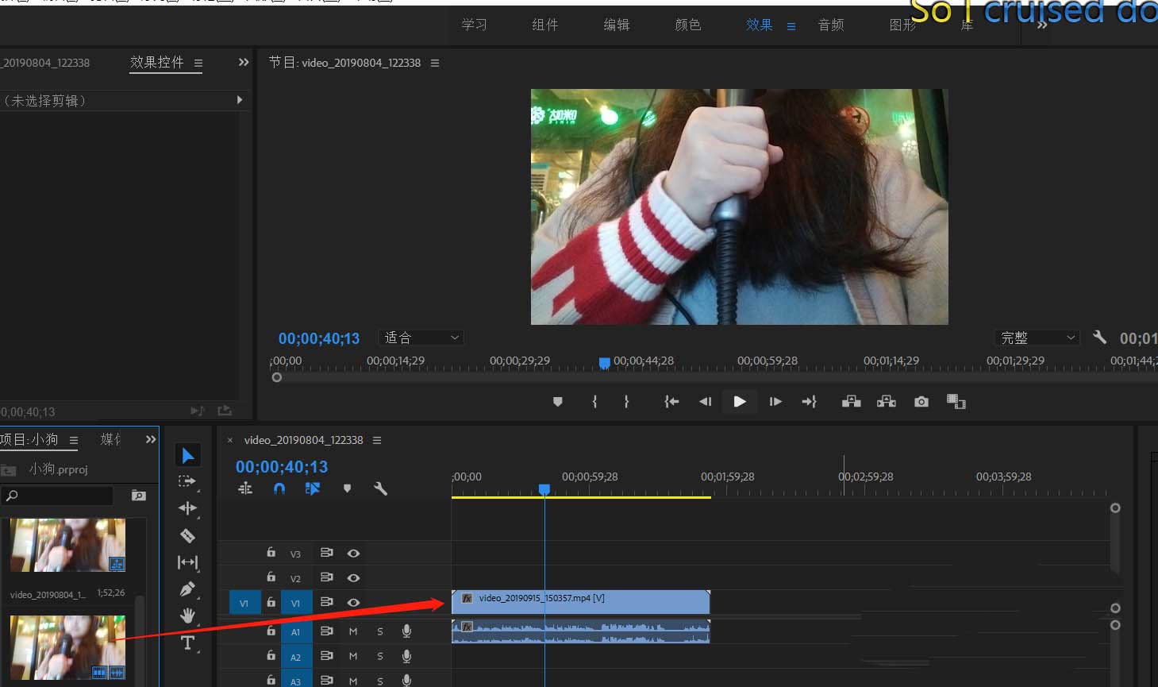Click the program monitor playhead marker
The image size is (1158, 687).
[x=604, y=363]
